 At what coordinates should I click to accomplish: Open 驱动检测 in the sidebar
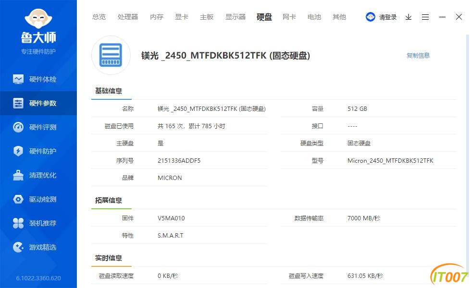[38, 199]
